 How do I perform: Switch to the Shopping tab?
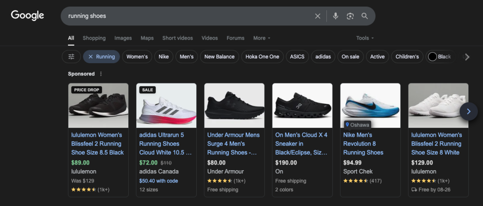94,38
